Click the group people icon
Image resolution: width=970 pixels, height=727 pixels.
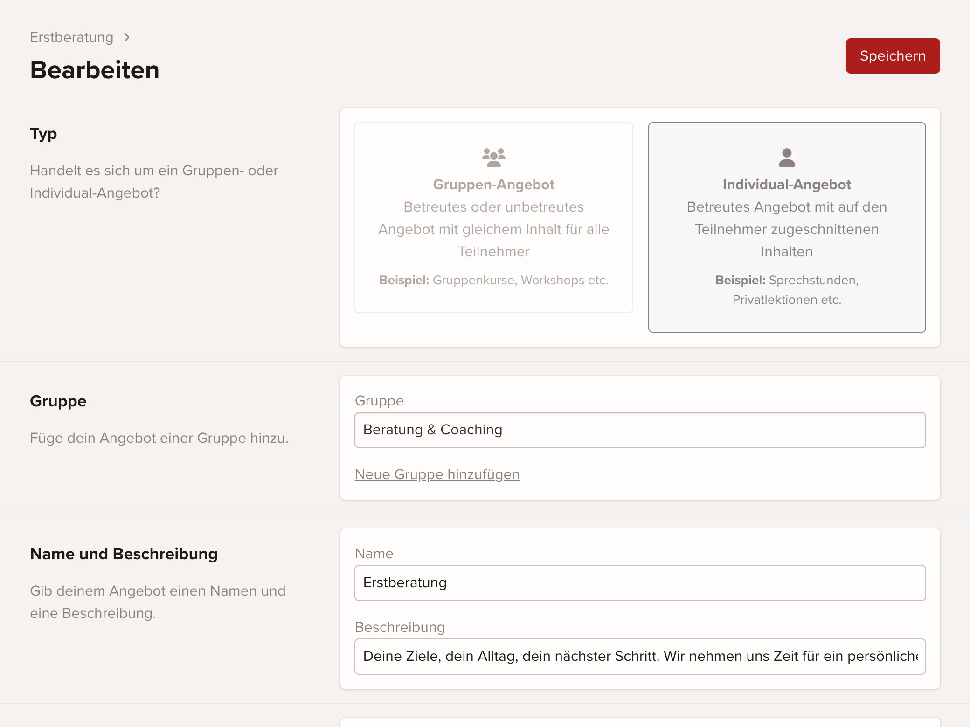click(x=493, y=158)
